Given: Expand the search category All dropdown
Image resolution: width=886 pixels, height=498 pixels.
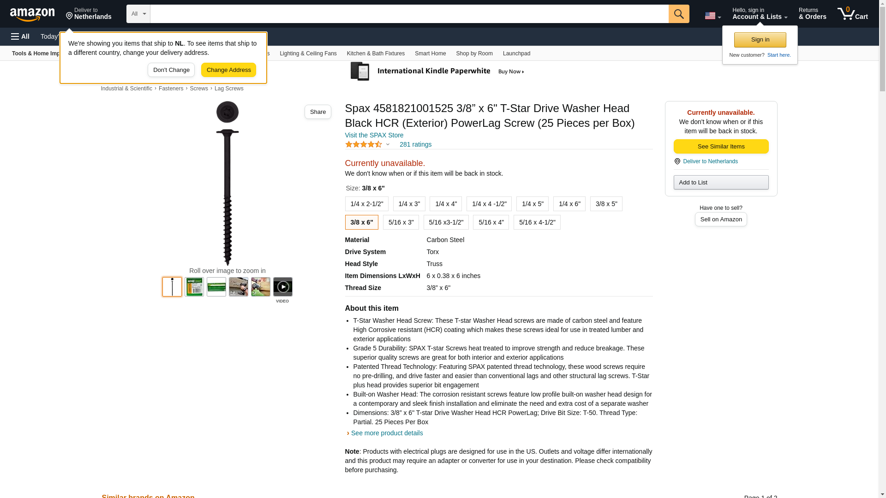Looking at the screenshot, I should (x=138, y=14).
